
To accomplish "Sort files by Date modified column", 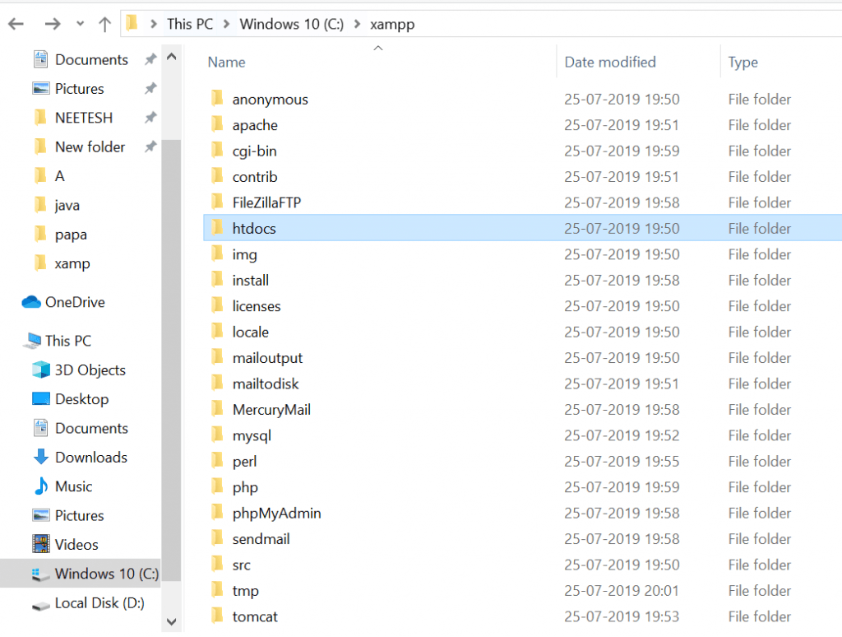I will point(608,62).
